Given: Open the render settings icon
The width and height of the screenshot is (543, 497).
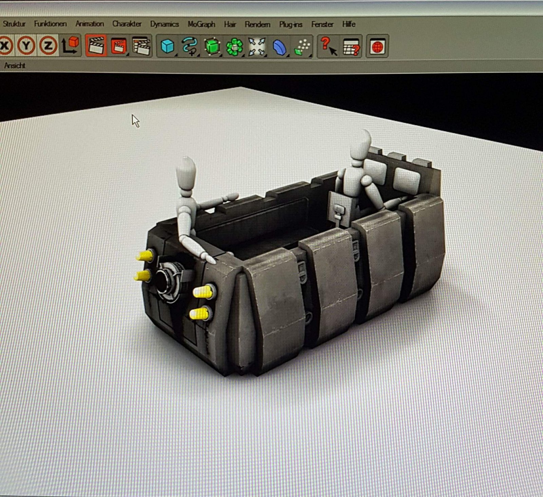Looking at the screenshot, I should (141, 46).
